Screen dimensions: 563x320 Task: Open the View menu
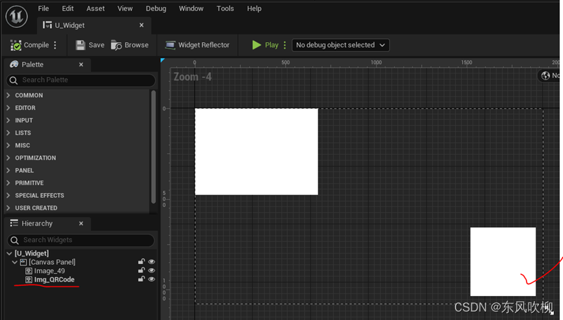tap(125, 8)
